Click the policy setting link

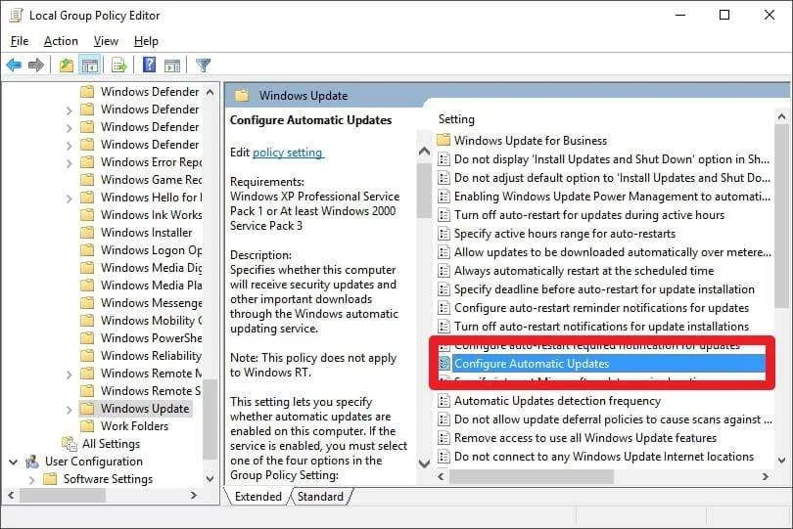[287, 153]
